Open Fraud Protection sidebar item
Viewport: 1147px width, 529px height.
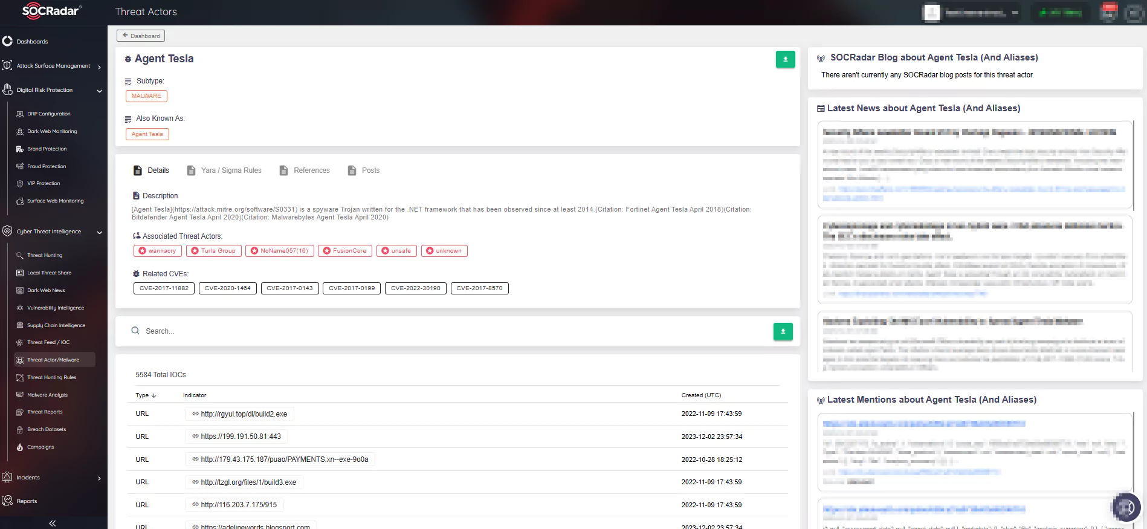pyautogui.click(x=47, y=166)
